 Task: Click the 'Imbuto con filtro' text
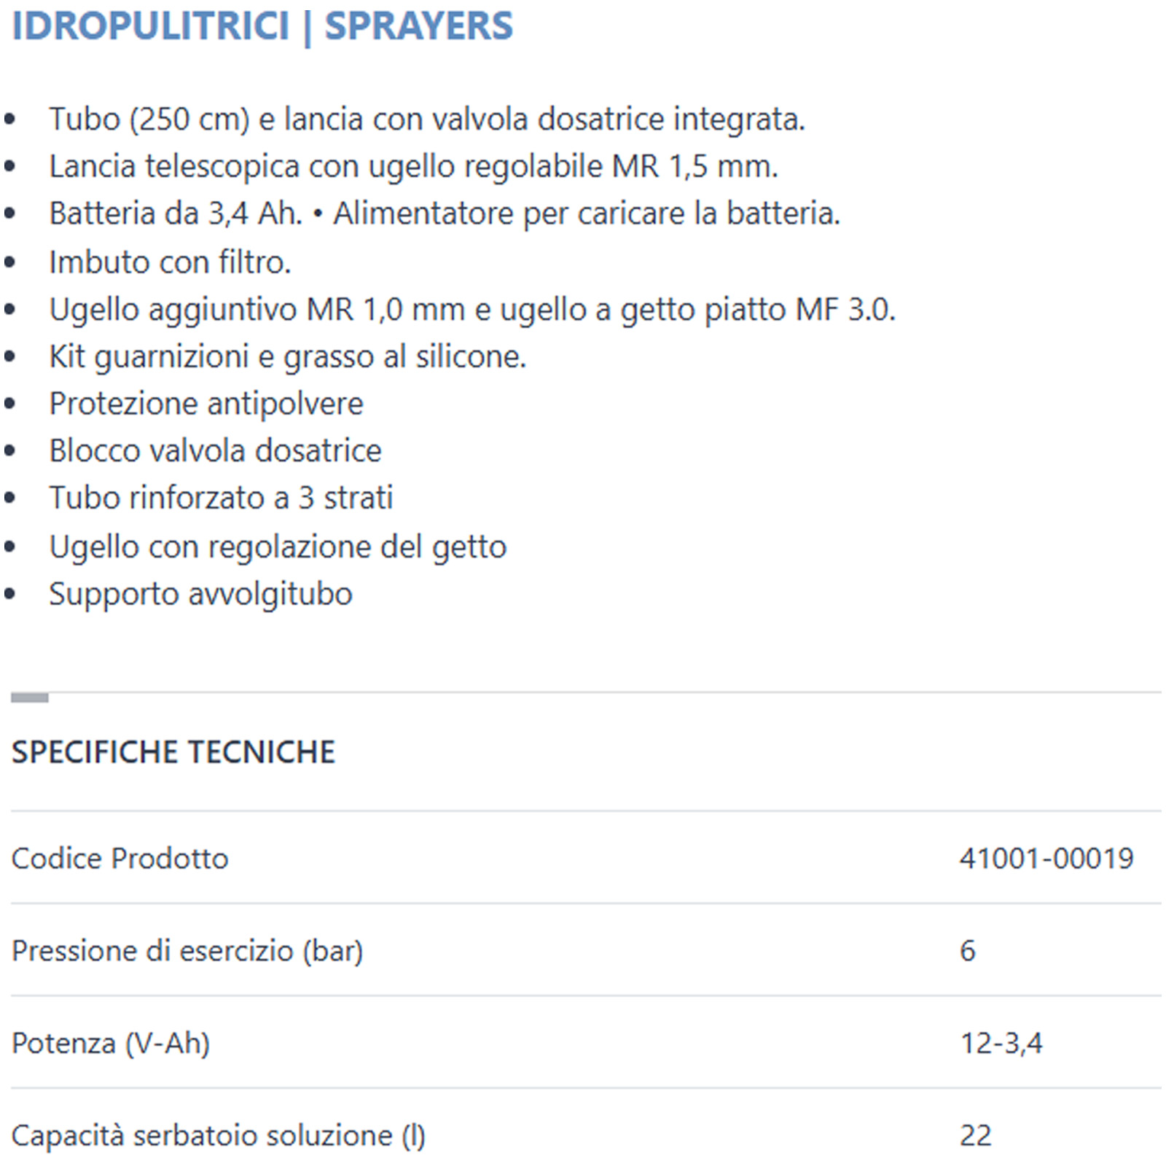point(170,262)
